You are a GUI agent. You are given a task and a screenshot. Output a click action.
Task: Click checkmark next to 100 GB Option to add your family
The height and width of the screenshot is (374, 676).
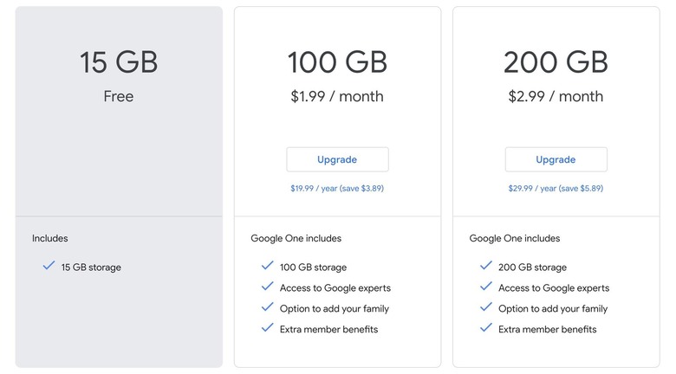coord(267,306)
